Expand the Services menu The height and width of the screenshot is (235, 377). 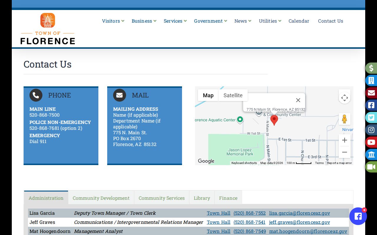[x=175, y=21]
